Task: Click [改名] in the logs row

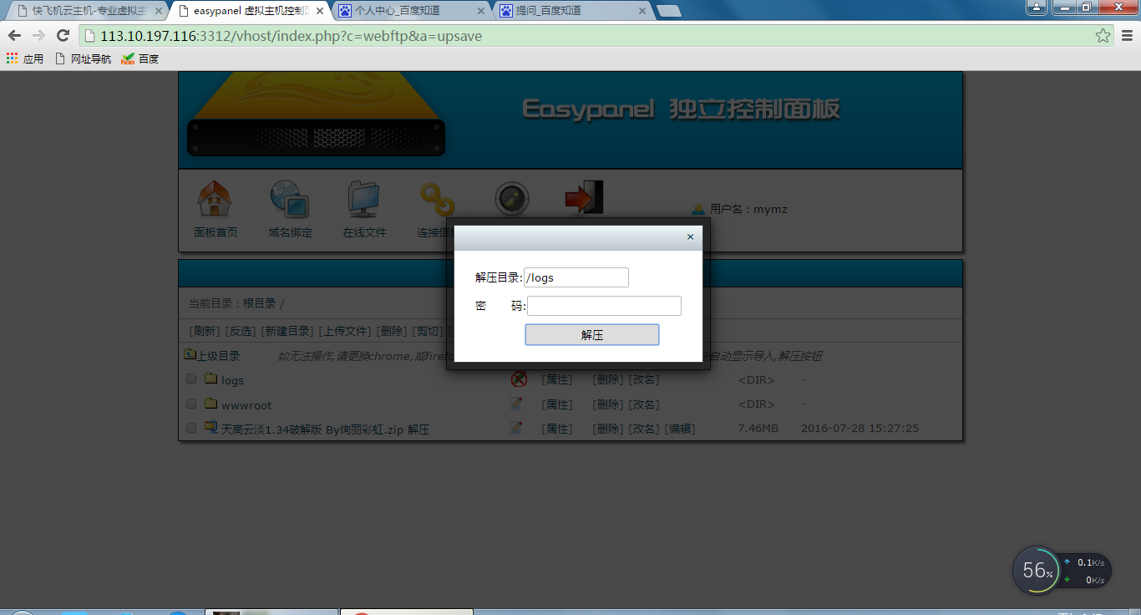Action: (644, 379)
